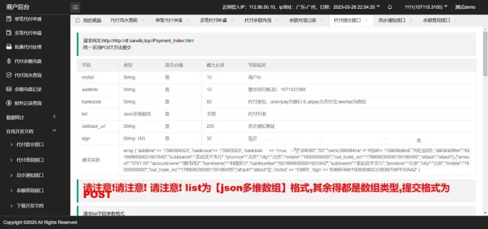Click the dollar icon beside 代付余额充值

[x=9, y=61]
